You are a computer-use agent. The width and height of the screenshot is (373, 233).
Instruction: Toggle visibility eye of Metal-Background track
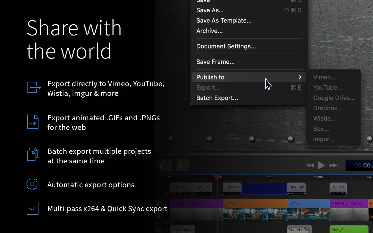[x=159, y=204]
